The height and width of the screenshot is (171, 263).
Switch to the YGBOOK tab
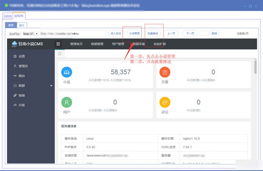coord(8,16)
